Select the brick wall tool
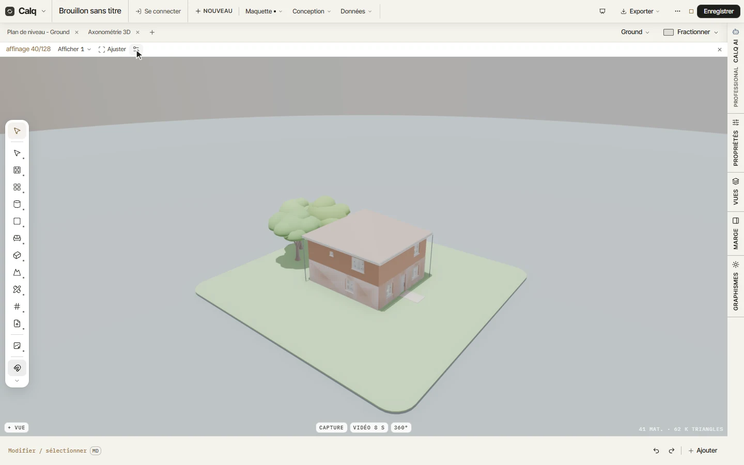744x465 pixels. [17, 171]
